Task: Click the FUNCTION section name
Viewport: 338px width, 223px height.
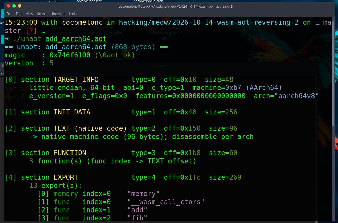Action: tap(70, 153)
